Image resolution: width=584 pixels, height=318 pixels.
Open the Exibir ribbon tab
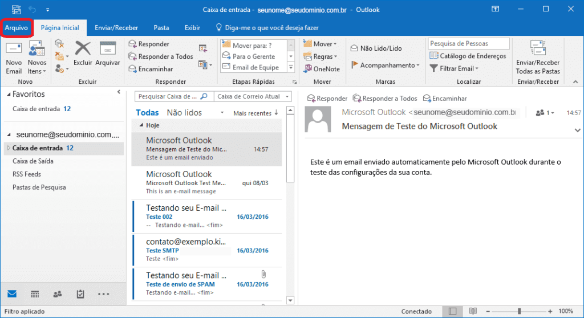[192, 28]
